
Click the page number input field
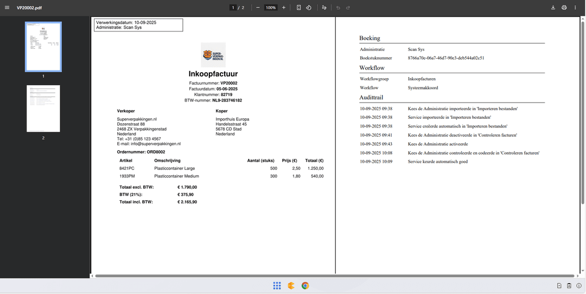[233, 8]
